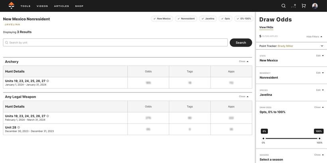Click info icon next to Unit 28

point(19,128)
